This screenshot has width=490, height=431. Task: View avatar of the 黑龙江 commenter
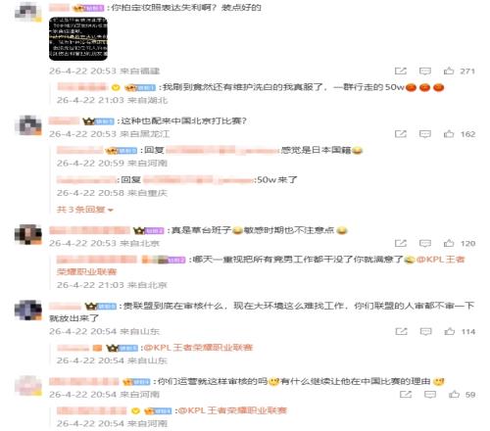(x=28, y=125)
